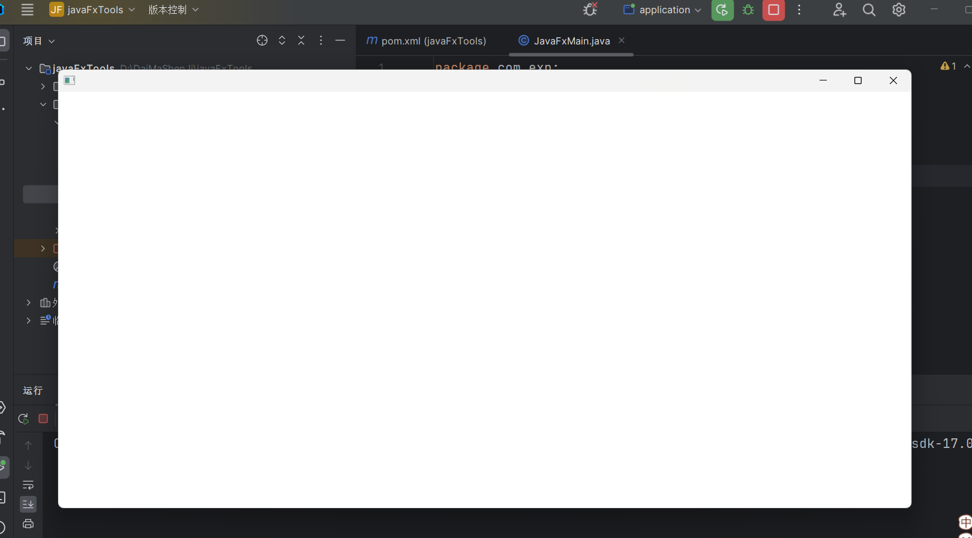Click the warning indicator showing 1
The width and height of the screenshot is (972, 538).
tap(949, 66)
